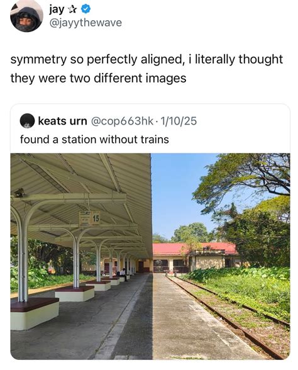Open the @jayythewave handle
This screenshot has height=370, width=298.
tap(86, 23)
